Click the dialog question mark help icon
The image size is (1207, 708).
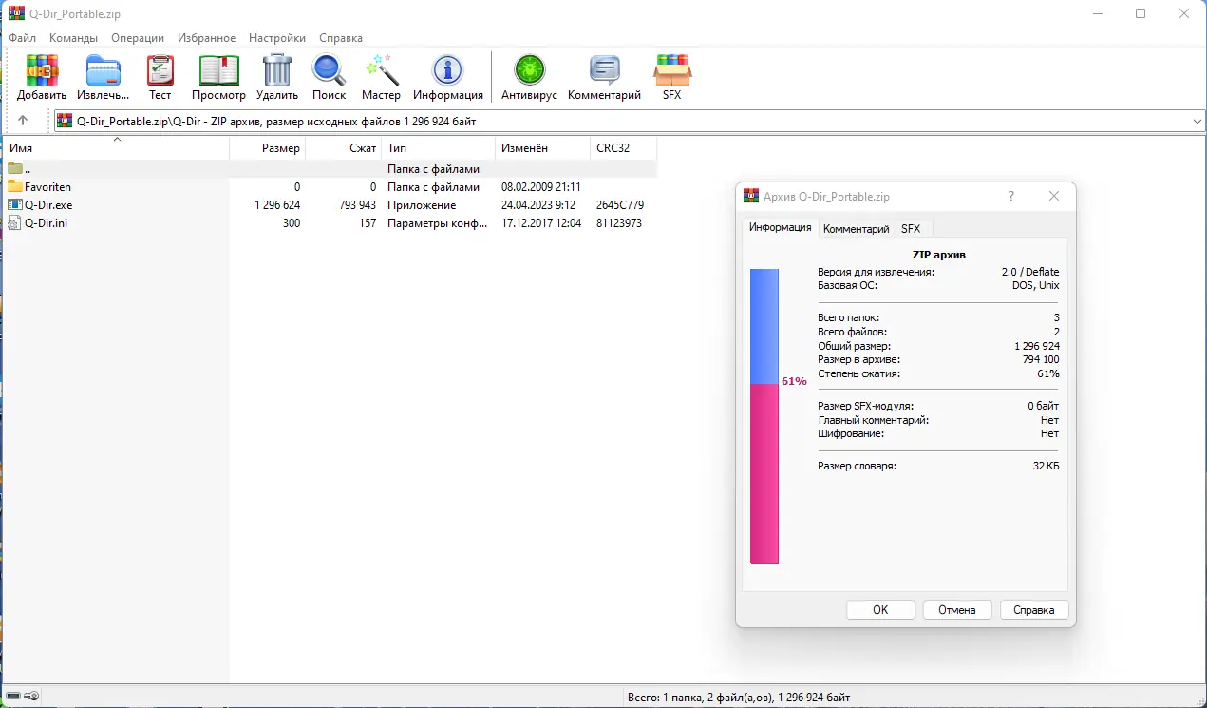1010,196
